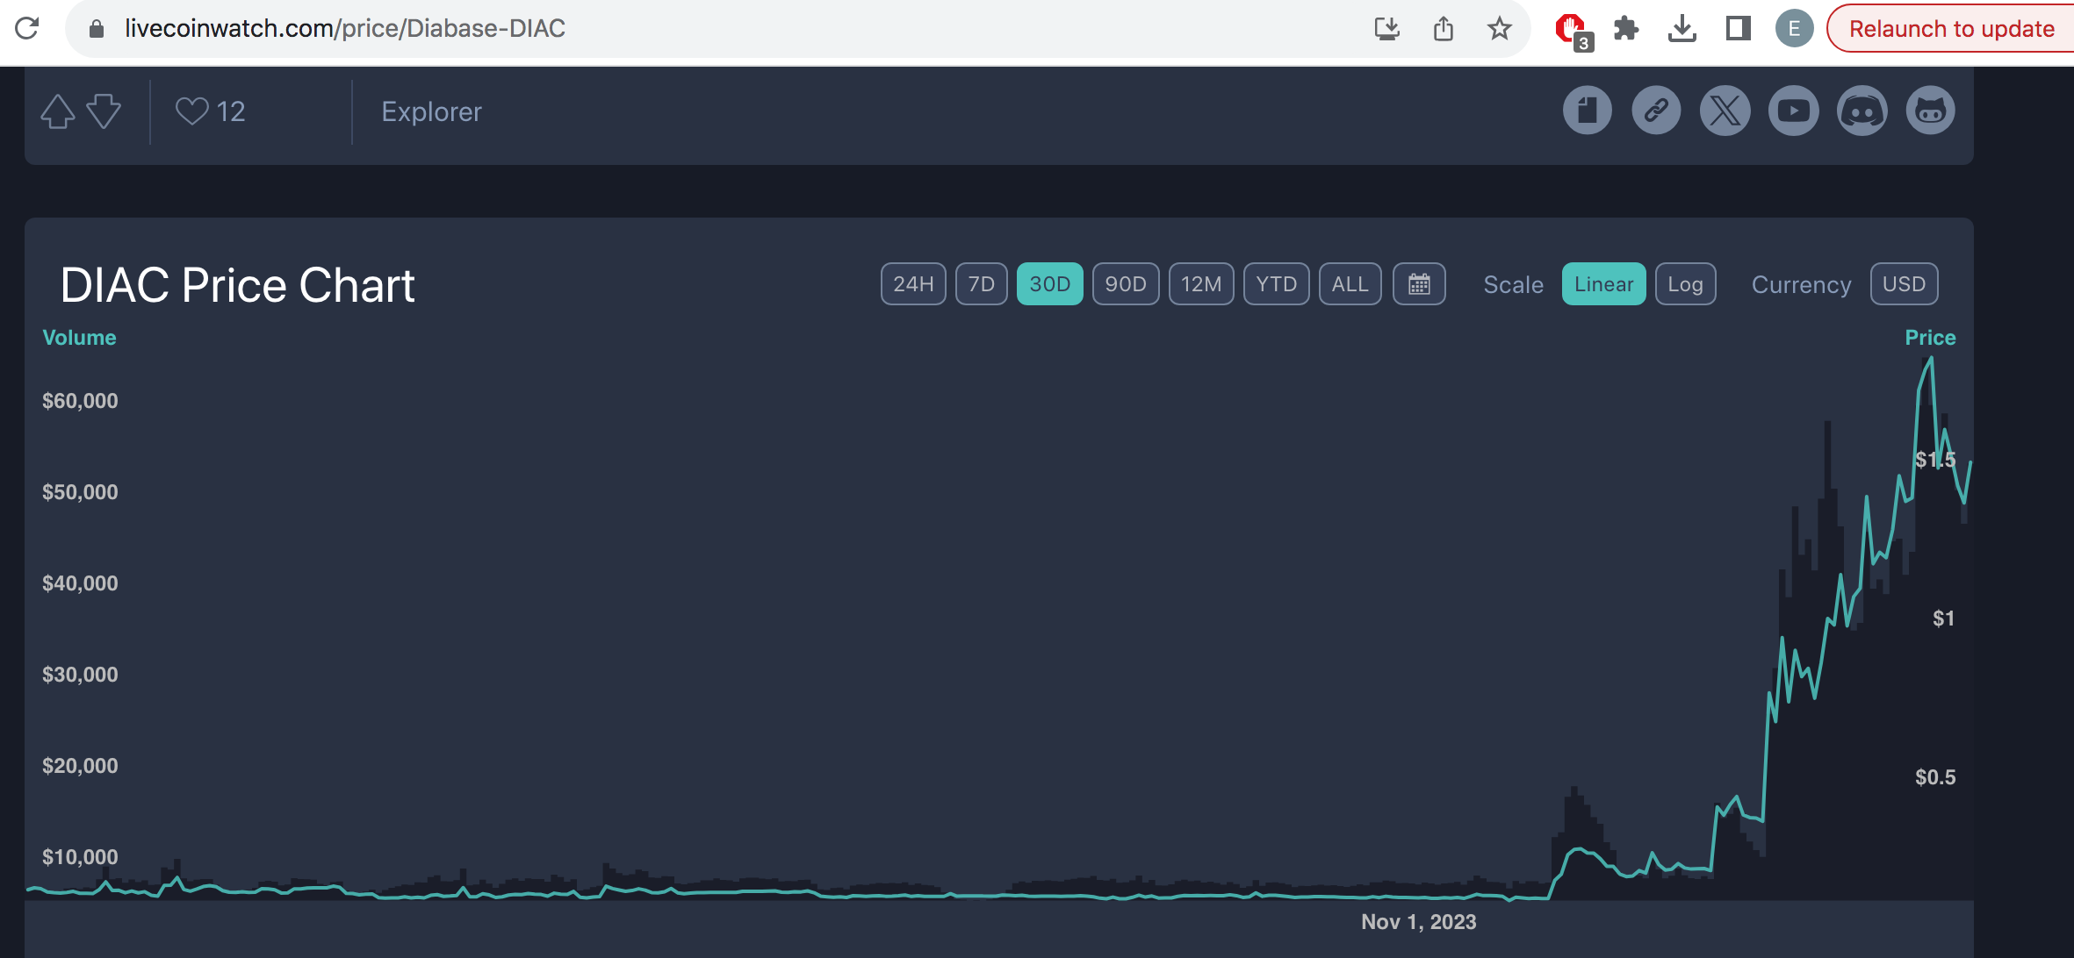Switch chart to the 90D range
The image size is (2074, 958).
tap(1126, 284)
